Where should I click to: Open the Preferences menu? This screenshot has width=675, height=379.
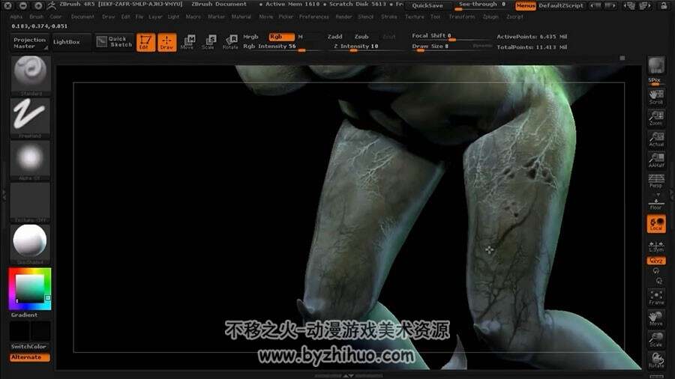pos(313,16)
